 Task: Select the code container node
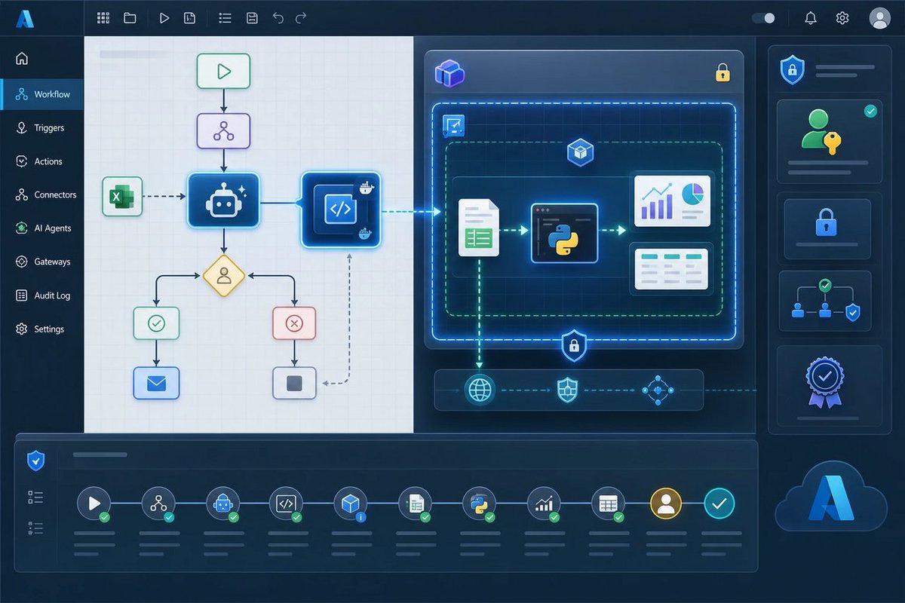coord(341,210)
